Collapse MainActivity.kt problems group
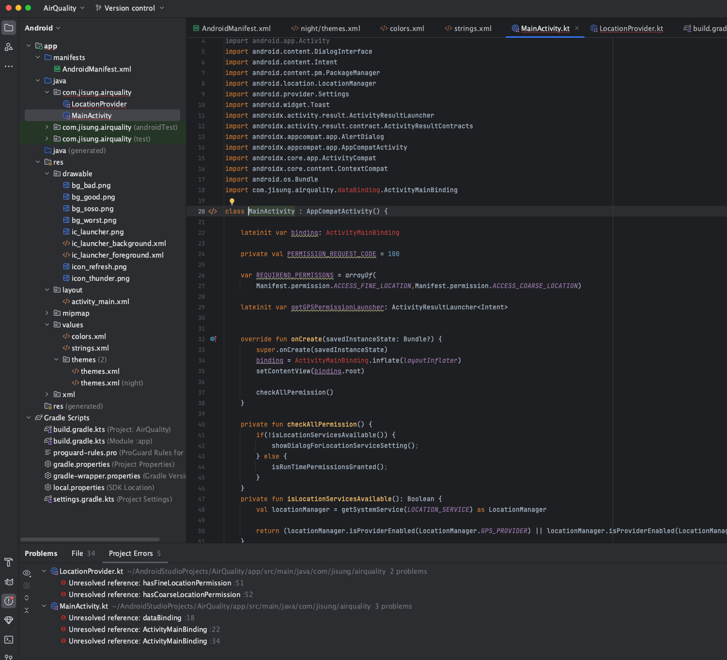The image size is (727, 660). point(44,606)
